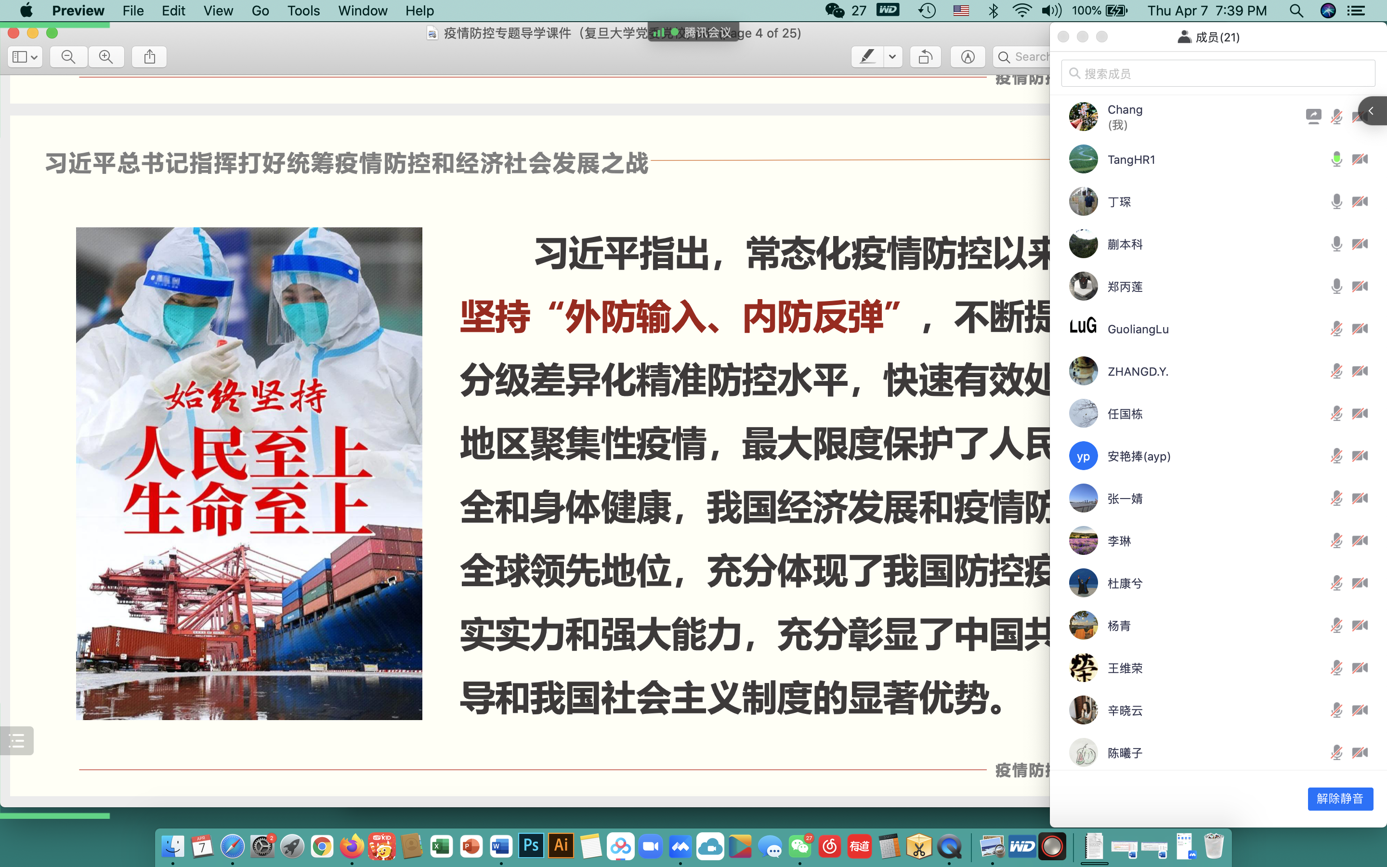
Task: Toggle 丁琛's camera icon
Action: click(x=1361, y=201)
